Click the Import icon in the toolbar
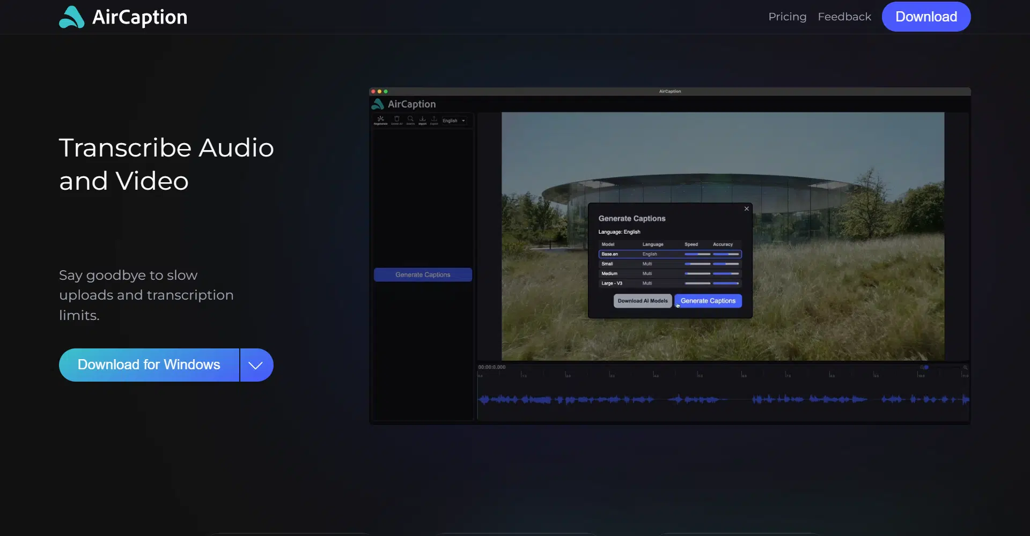The width and height of the screenshot is (1030, 536). click(422, 120)
